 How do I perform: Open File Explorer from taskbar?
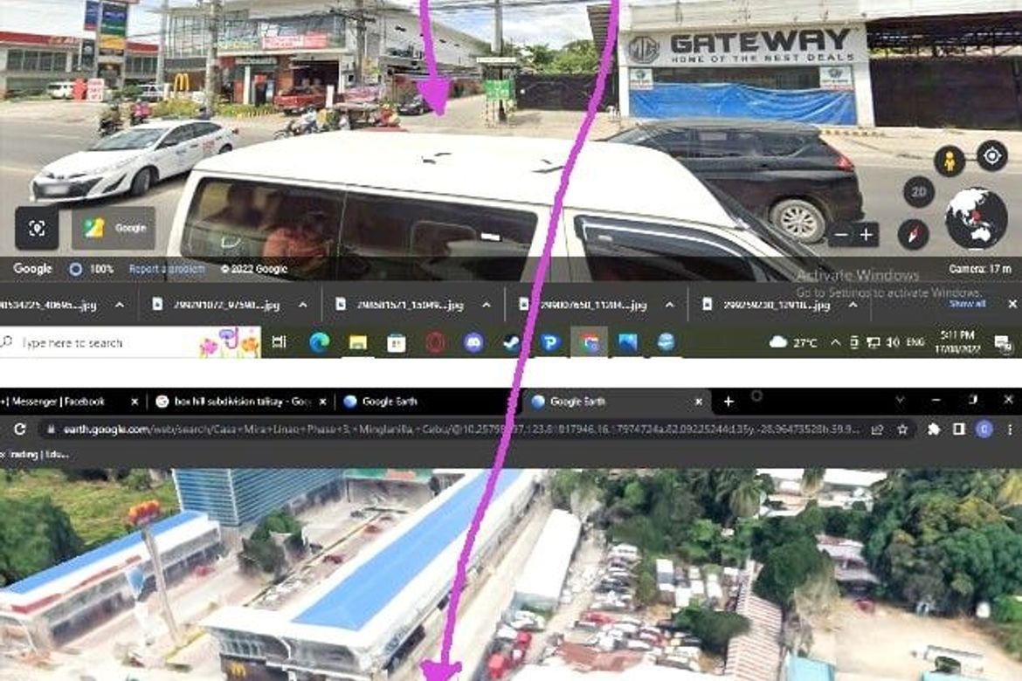point(358,342)
